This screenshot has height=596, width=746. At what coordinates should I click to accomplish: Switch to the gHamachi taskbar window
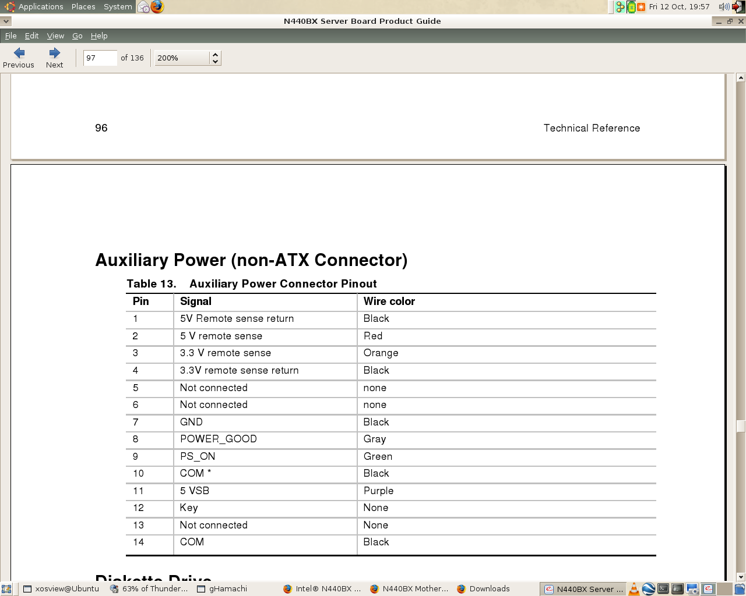point(222,589)
